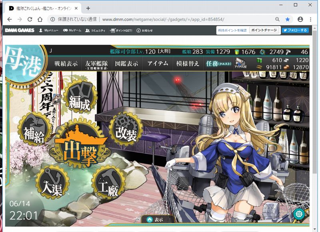
Task: Click the 91811 resource value
Action: coord(274,67)
